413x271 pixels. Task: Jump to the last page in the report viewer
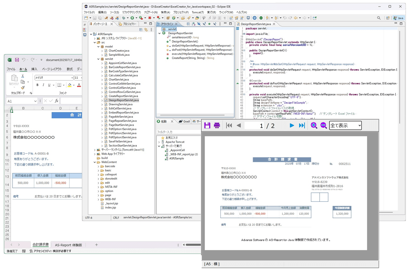click(x=302, y=125)
